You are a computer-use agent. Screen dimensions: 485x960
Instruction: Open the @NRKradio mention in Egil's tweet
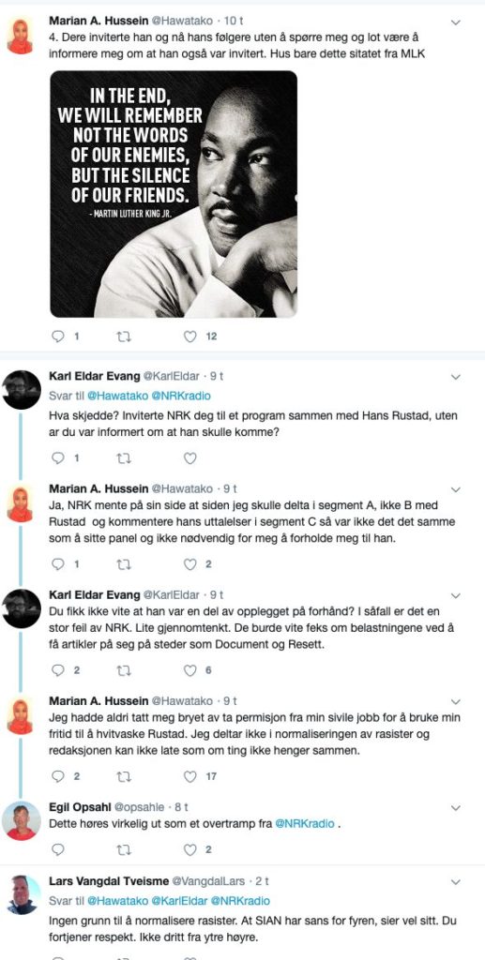tap(305, 823)
